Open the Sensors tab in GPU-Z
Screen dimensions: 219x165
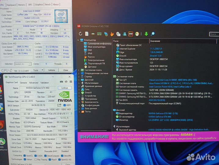click(x=23, y=82)
